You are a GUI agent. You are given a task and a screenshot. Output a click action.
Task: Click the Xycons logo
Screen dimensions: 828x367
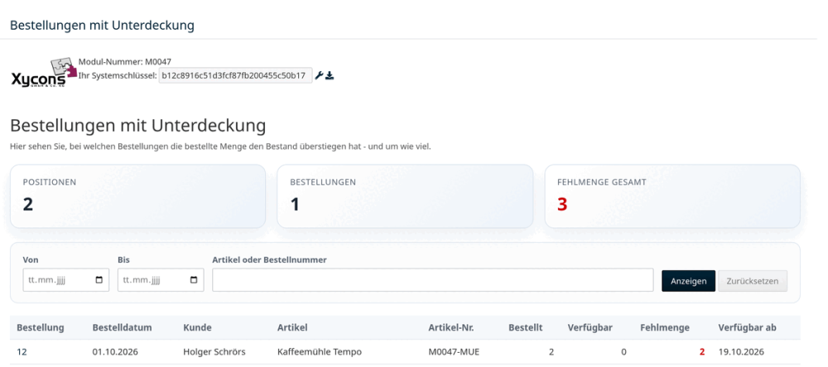pos(45,72)
